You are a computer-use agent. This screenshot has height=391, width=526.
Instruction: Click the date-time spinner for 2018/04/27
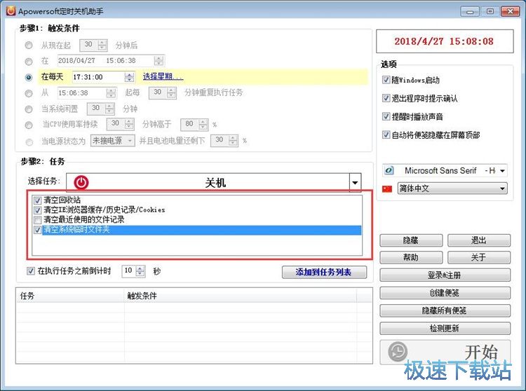pyautogui.click(x=159, y=61)
